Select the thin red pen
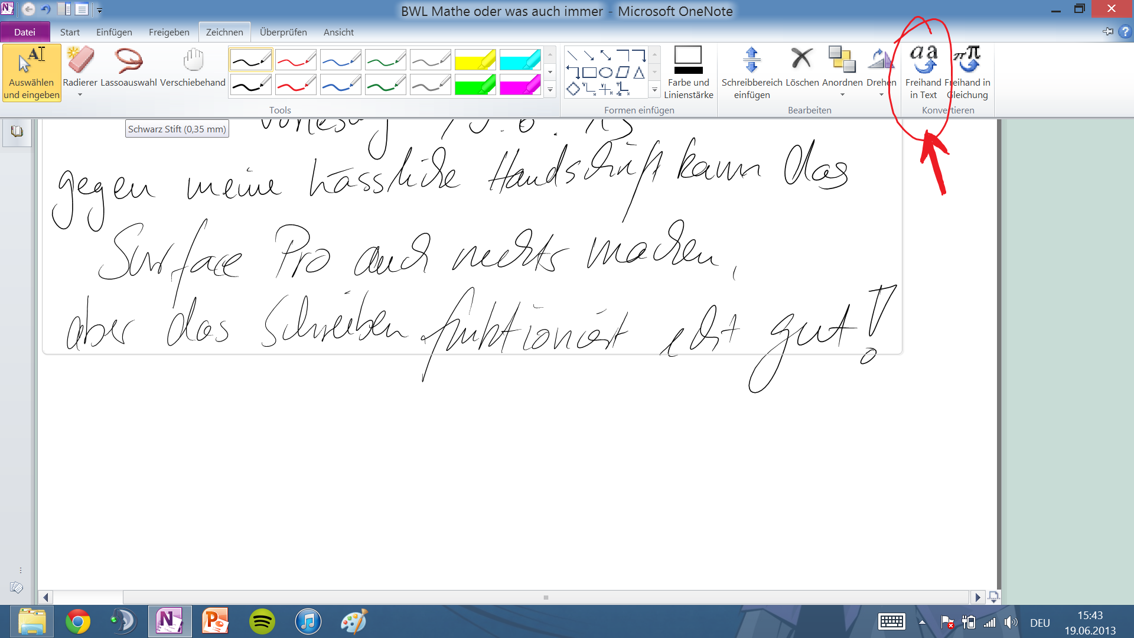 pyautogui.click(x=295, y=60)
